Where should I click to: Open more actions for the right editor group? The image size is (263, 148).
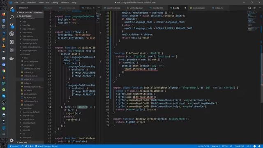pyautogui.click(x=260, y=8)
